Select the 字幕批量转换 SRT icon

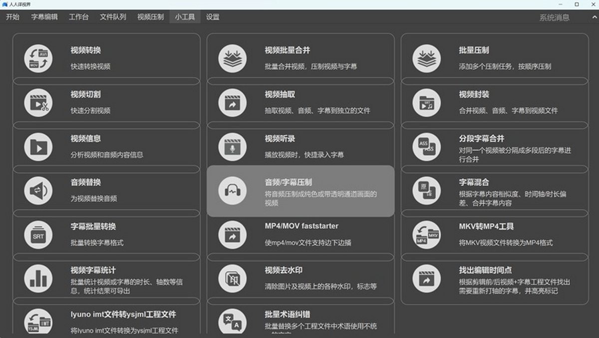[38, 235]
